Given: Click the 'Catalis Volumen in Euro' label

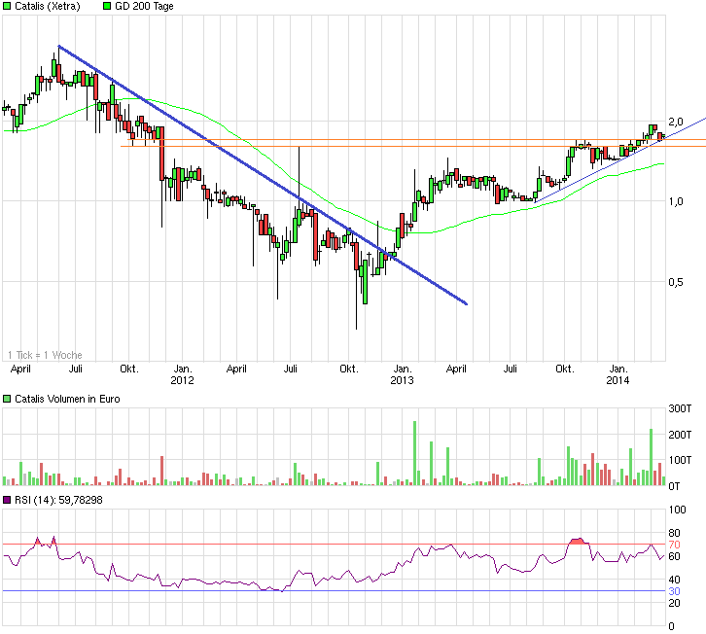Looking at the screenshot, I should tap(67, 399).
